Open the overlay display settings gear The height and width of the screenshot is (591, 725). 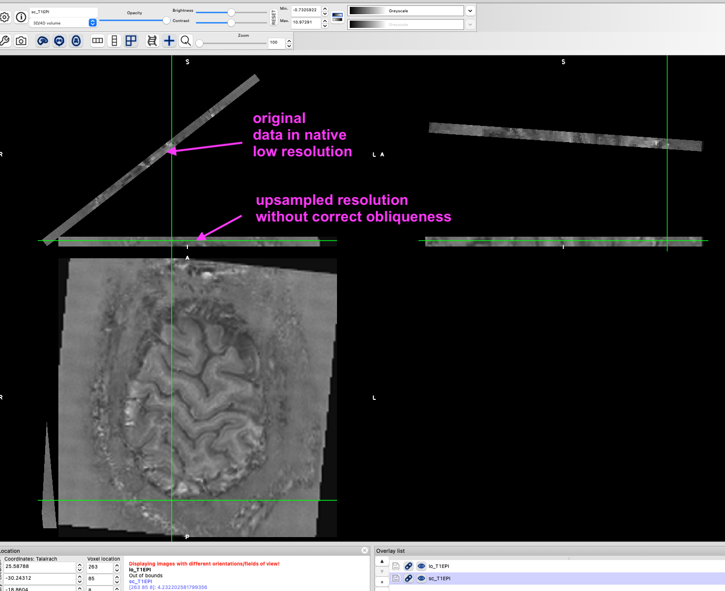pyautogui.click(x=5, y=16)
